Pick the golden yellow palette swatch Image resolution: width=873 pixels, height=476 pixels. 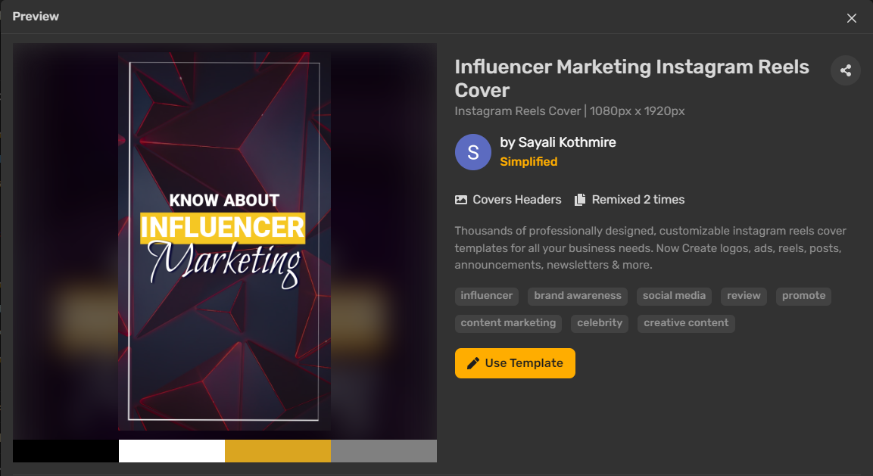[278, 451]
